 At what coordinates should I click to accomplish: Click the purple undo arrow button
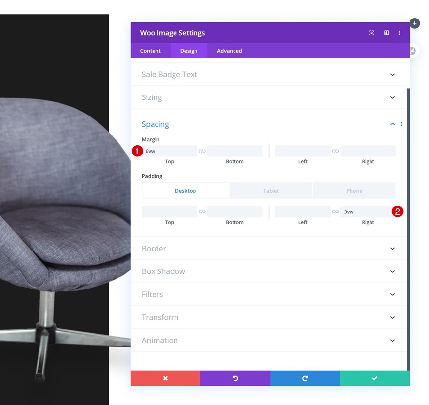coord(235,378)
